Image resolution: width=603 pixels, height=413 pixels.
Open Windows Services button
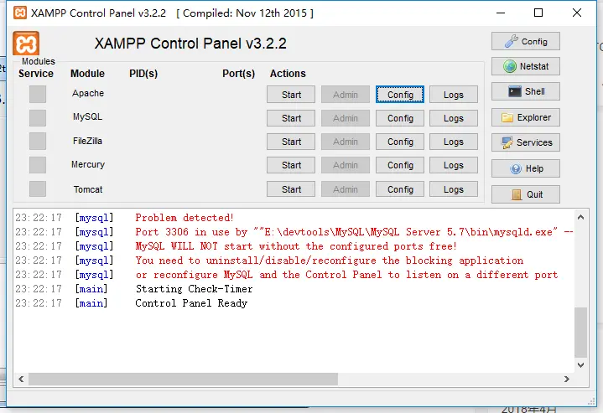[x=525, y=142]
